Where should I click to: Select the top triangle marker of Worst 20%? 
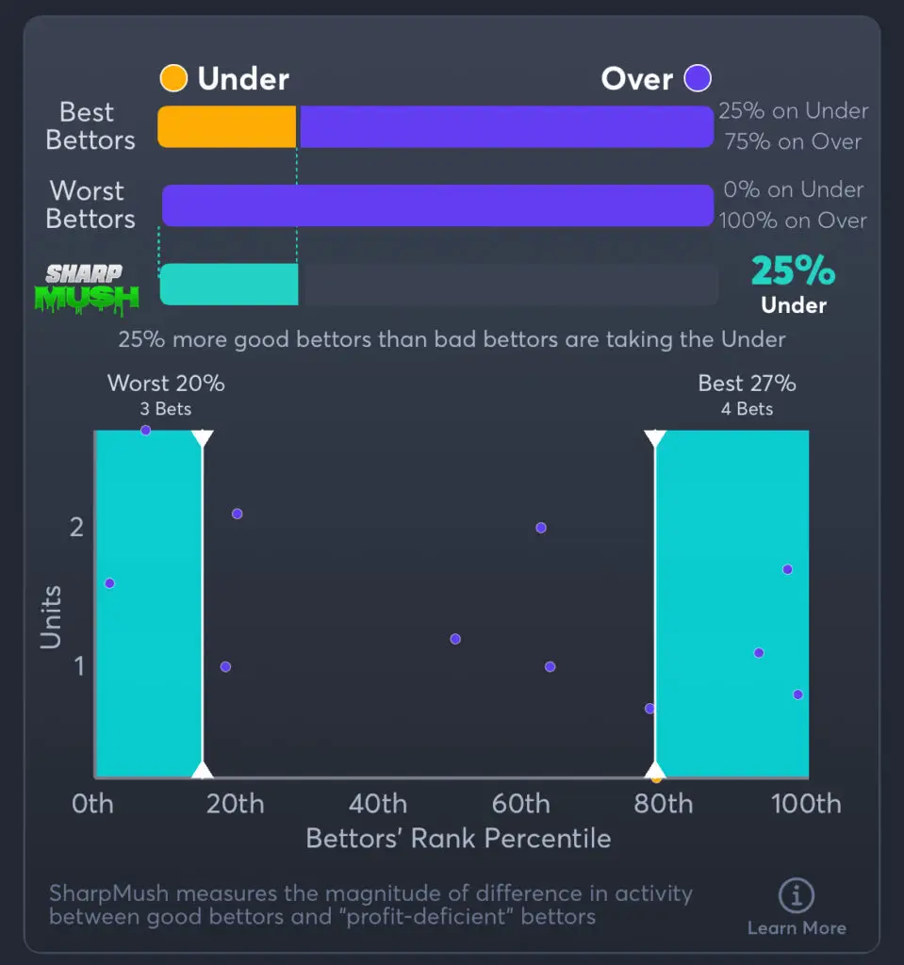pyautogui.click(x=202, y=437)
